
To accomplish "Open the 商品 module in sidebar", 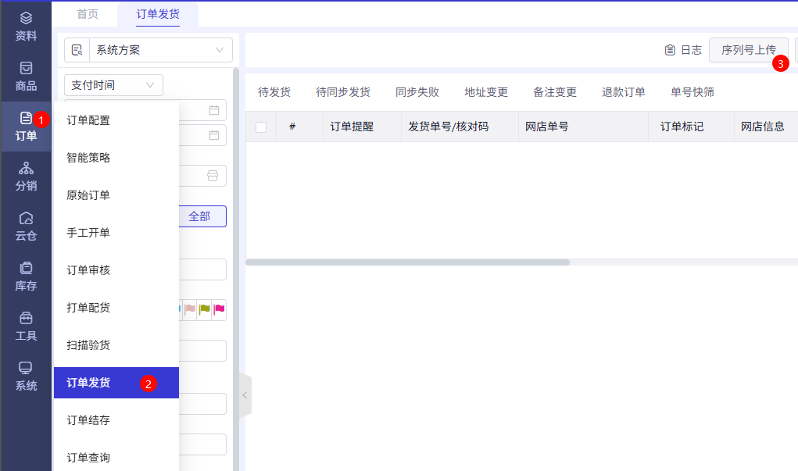I will 26,77.
